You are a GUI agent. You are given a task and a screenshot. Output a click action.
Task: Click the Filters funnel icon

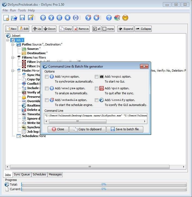[19, 57]
